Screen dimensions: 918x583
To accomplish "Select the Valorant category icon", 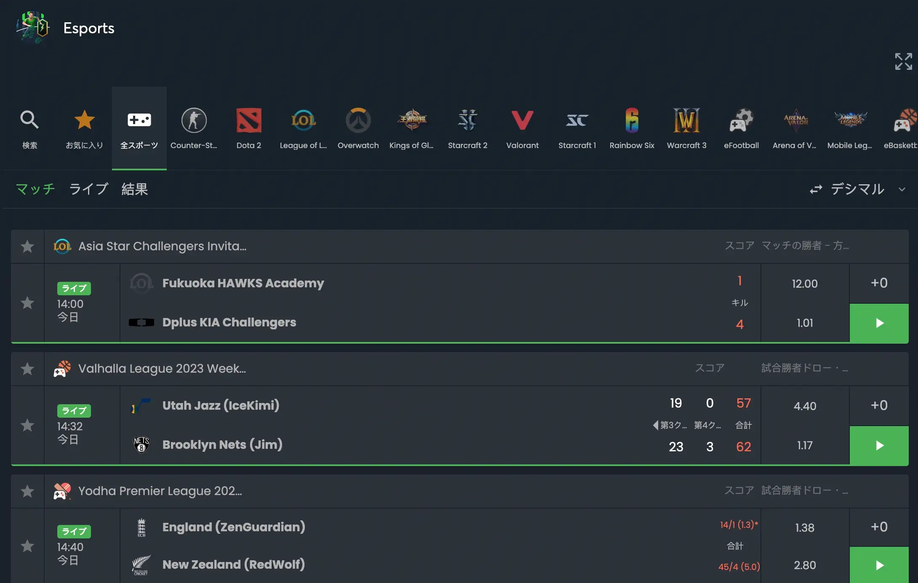I will 523,120.
